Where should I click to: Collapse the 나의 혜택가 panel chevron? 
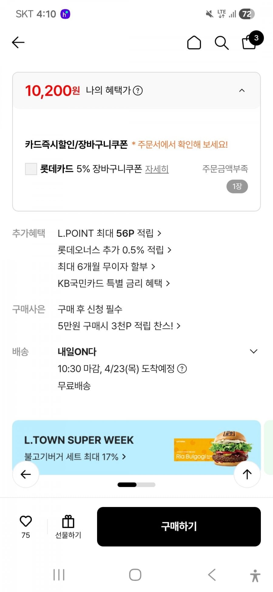242,90
